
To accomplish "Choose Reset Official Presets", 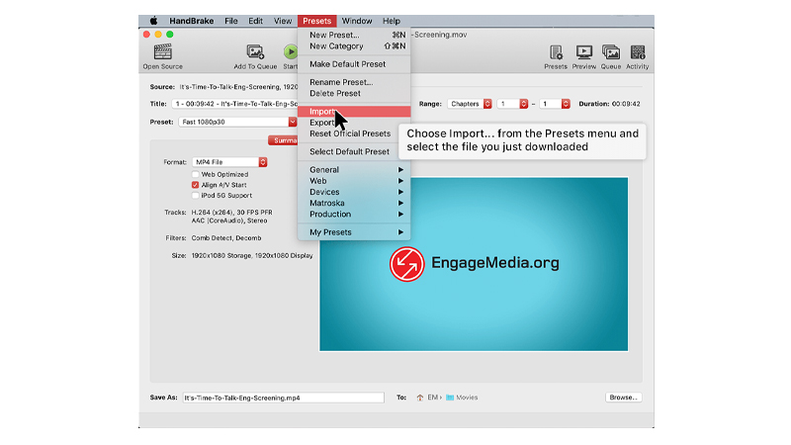I will coord(354,133).
